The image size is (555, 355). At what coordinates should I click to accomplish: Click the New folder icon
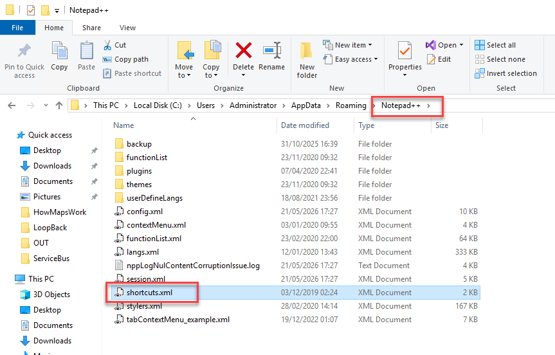(x=307, y=51)
